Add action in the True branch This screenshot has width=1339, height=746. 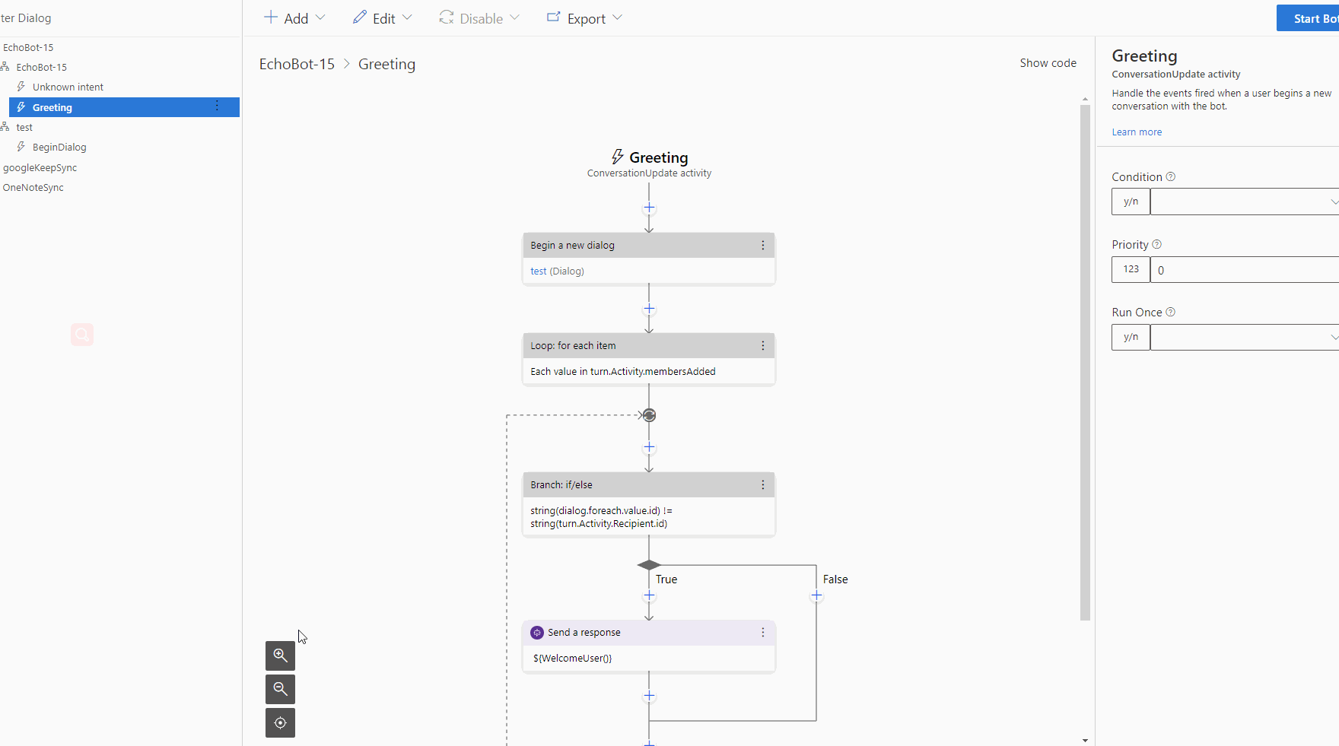click(x=649, y=596)
